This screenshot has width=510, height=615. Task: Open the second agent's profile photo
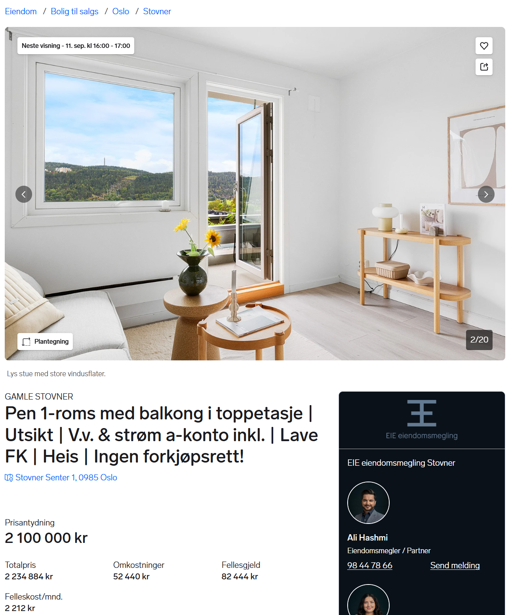coord(368,600)
